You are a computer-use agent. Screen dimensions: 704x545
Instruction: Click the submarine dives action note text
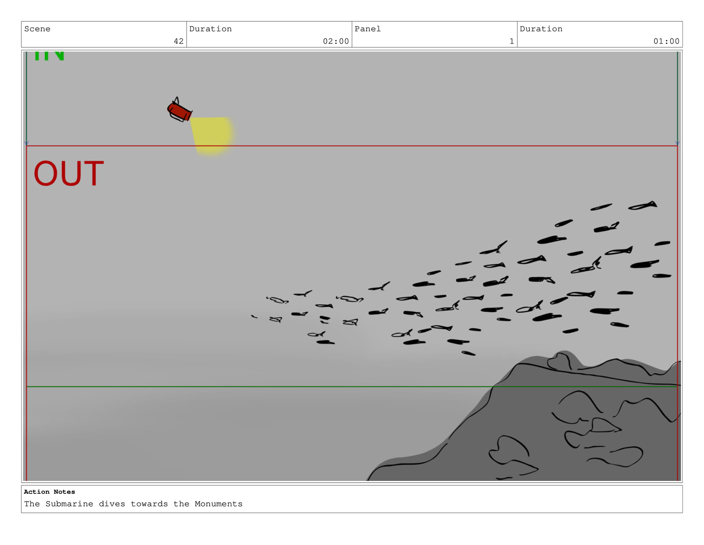click(133, 504)
